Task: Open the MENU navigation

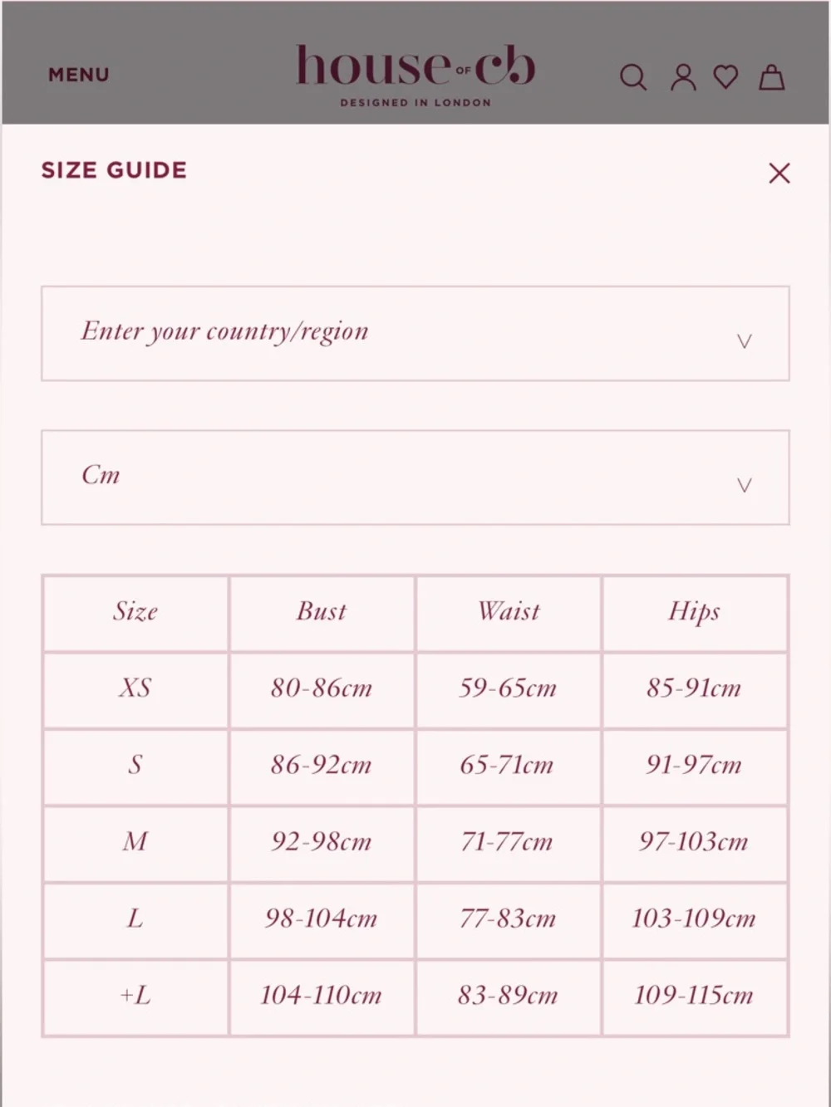Action: point(78,75)
